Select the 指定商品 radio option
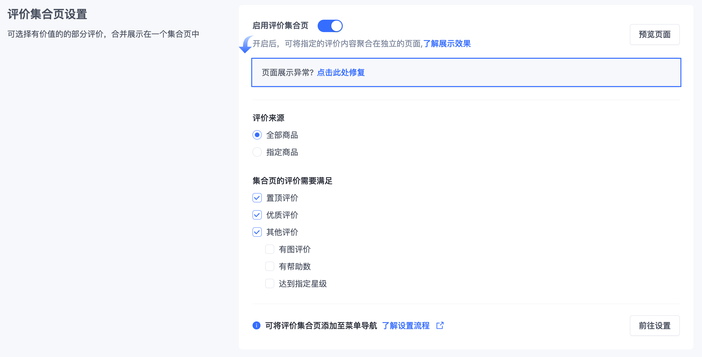 (x=257, y=152)
